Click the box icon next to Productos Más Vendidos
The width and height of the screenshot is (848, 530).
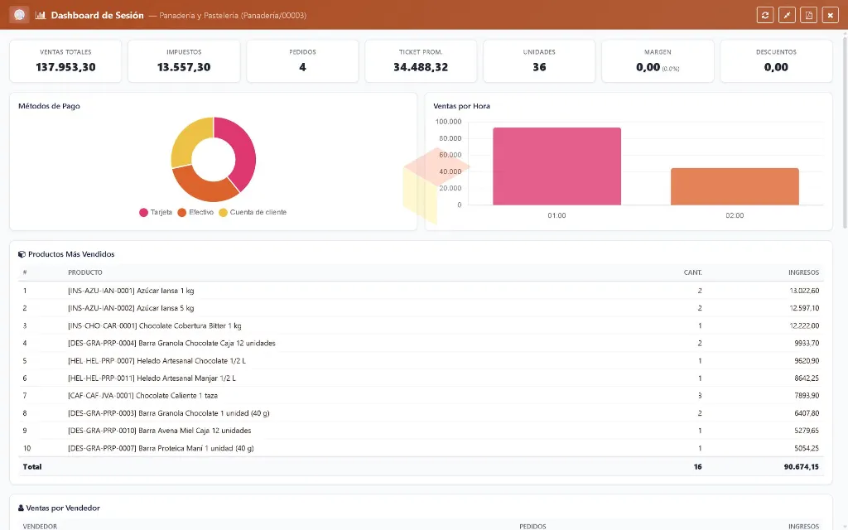pyautogui.click(x=22, y=254)
